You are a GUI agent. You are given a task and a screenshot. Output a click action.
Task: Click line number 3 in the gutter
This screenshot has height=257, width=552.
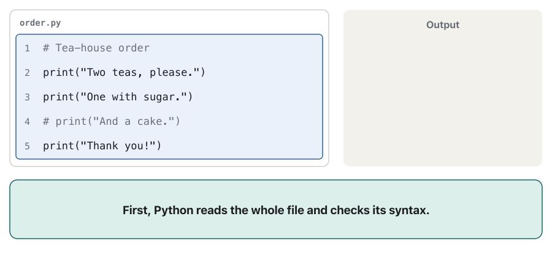coord(27,97)
